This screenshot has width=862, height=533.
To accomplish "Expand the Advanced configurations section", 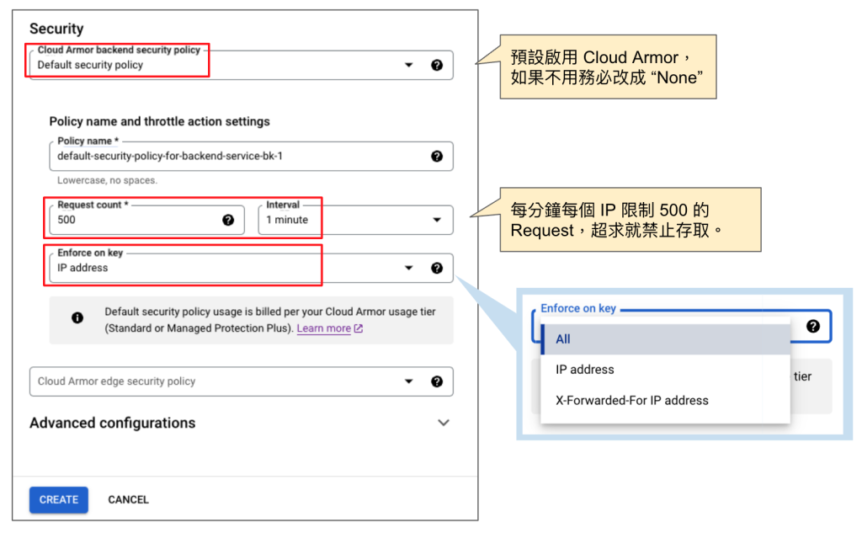I will (443, 423).
